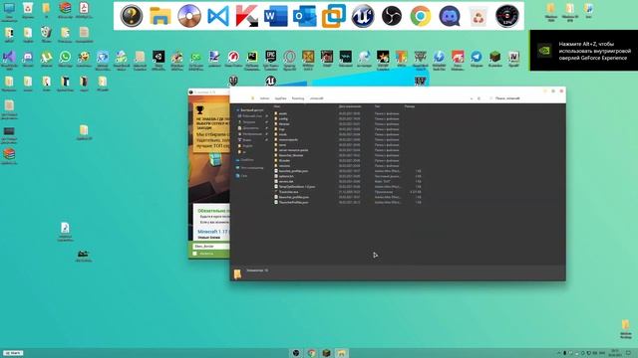
Task: Open the notification center on the taskbar
Action: tap(629, 353)
